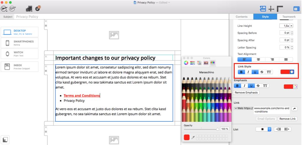Click the Spacing After stepper
The height and width of the screenshot is (145, 302).
pyautogui.click(x=292, y=40)
